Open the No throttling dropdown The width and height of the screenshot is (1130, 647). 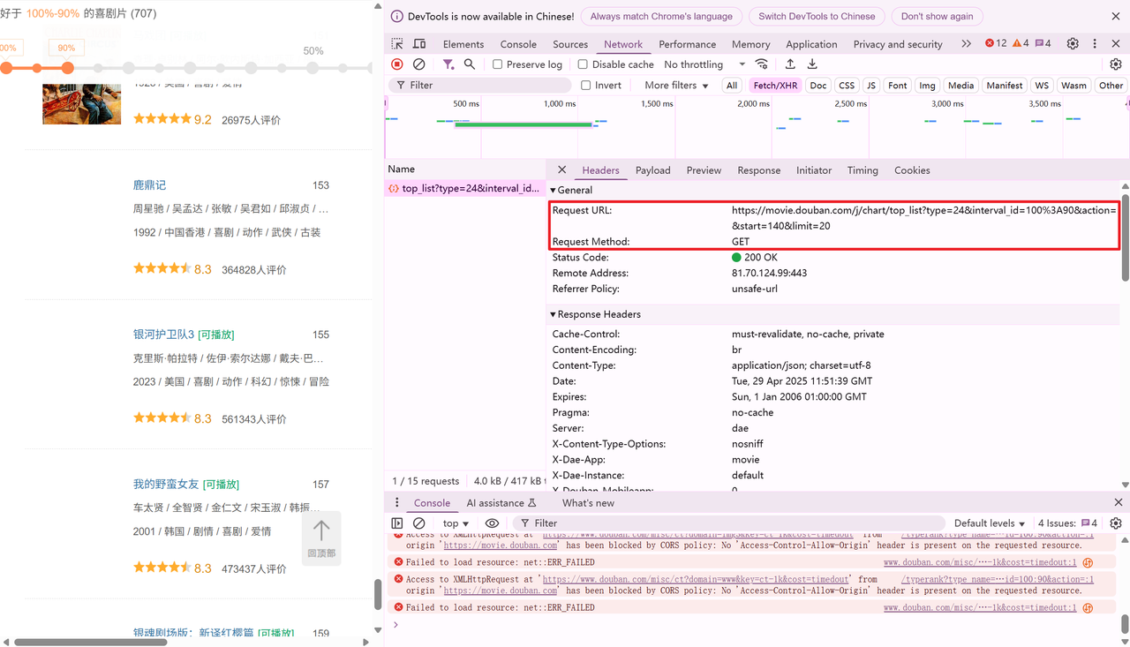(704, 64)
